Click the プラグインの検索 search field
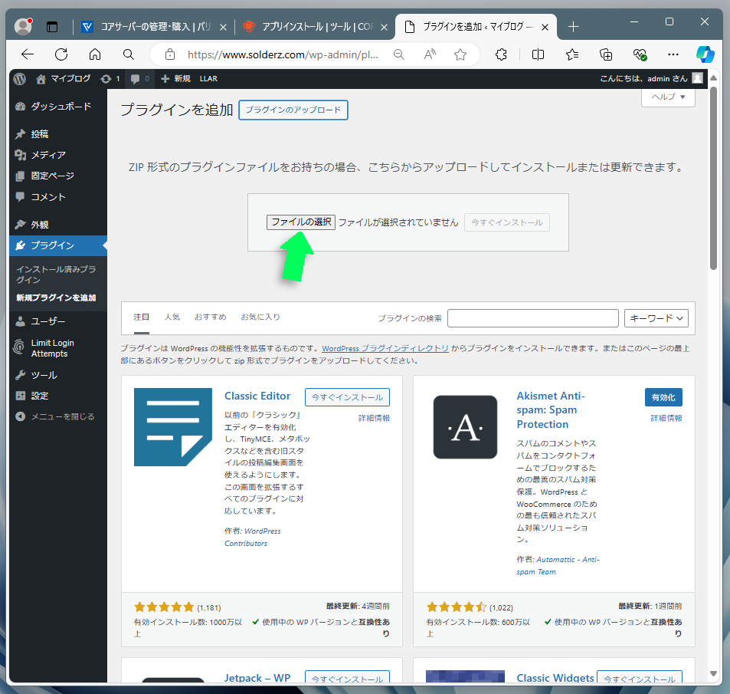 click(x=533, y=318)
